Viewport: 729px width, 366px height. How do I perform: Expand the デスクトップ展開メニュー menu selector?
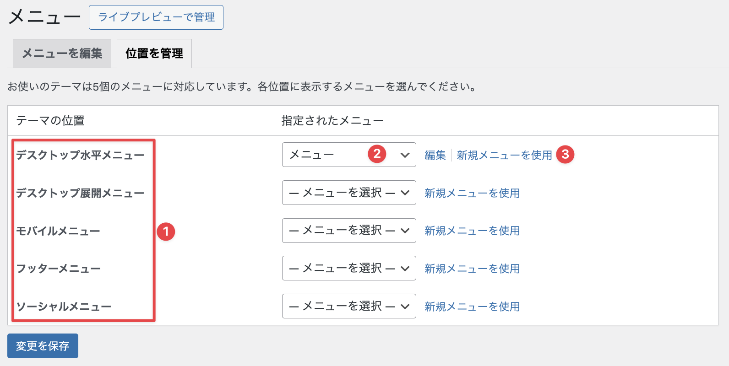pyautogui.click(x=348, y=193)
